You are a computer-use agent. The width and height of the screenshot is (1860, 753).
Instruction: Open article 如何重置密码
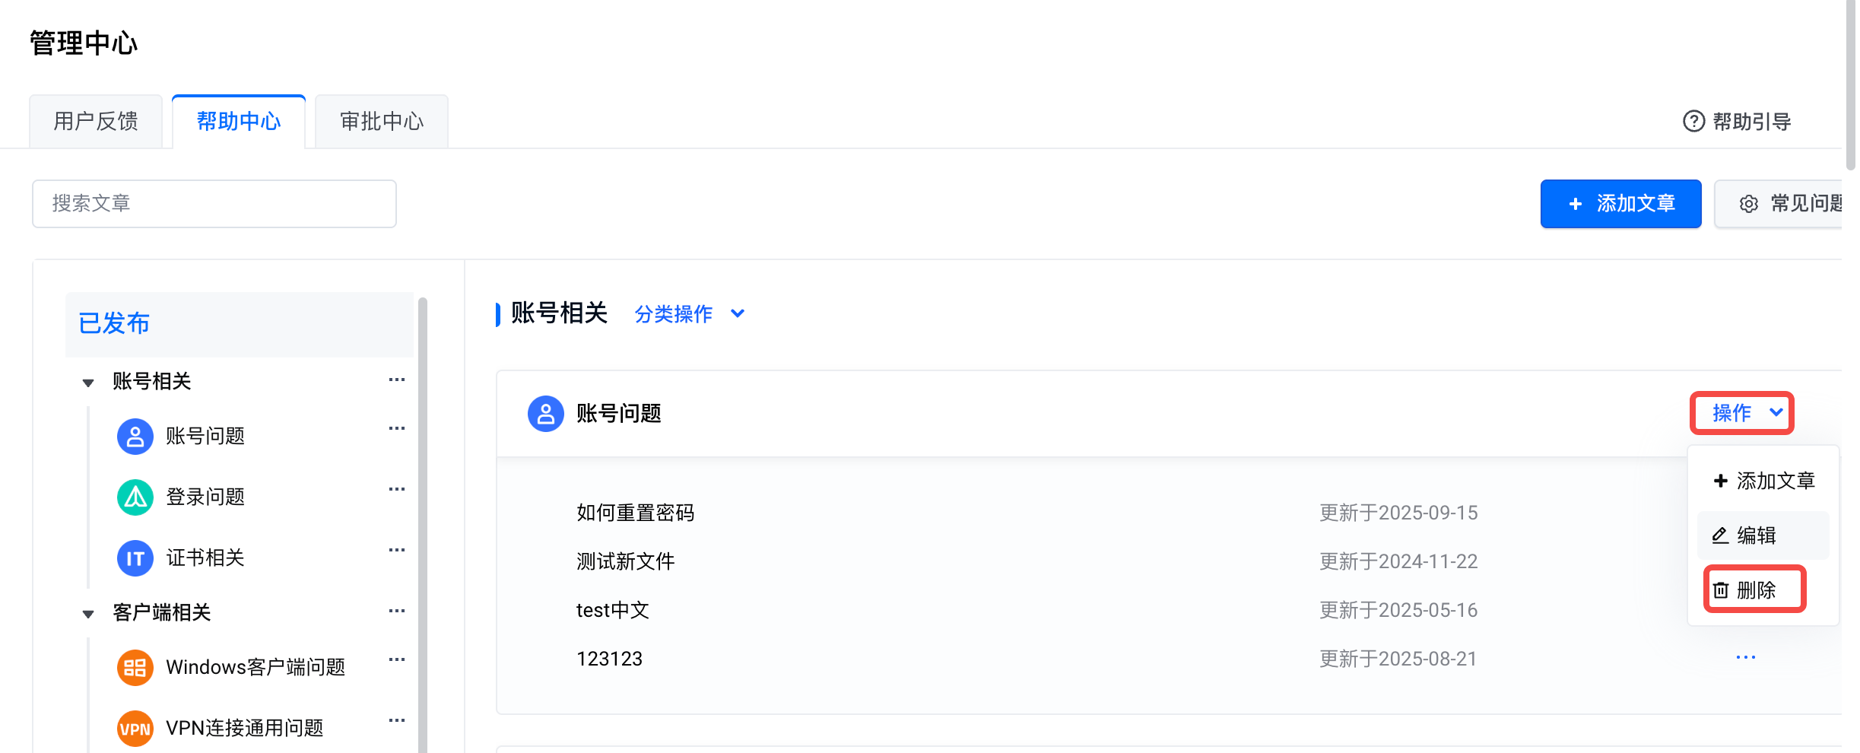[x=636, y=513]
